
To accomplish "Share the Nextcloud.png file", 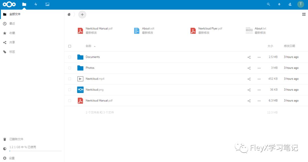I will [x=249, y=90].
